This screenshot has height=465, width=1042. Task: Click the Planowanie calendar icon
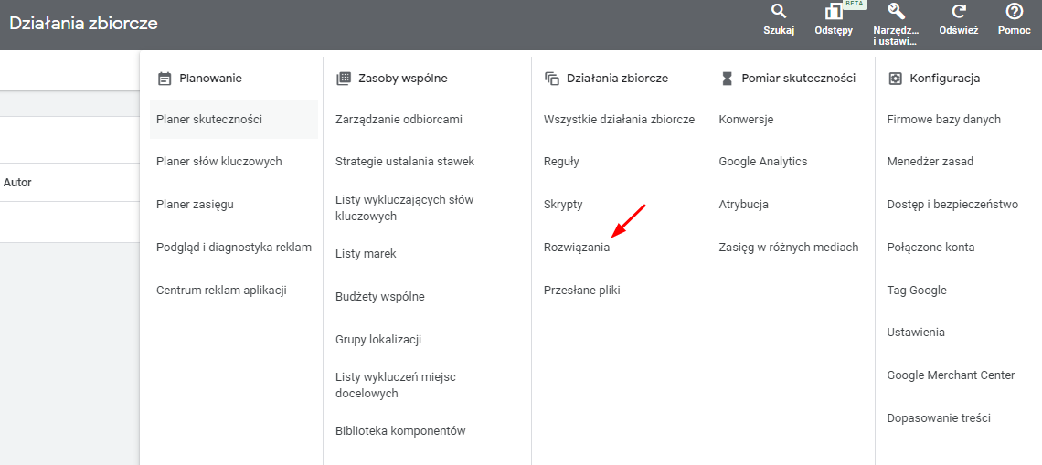pyautogui.click(x=165, y=79)
